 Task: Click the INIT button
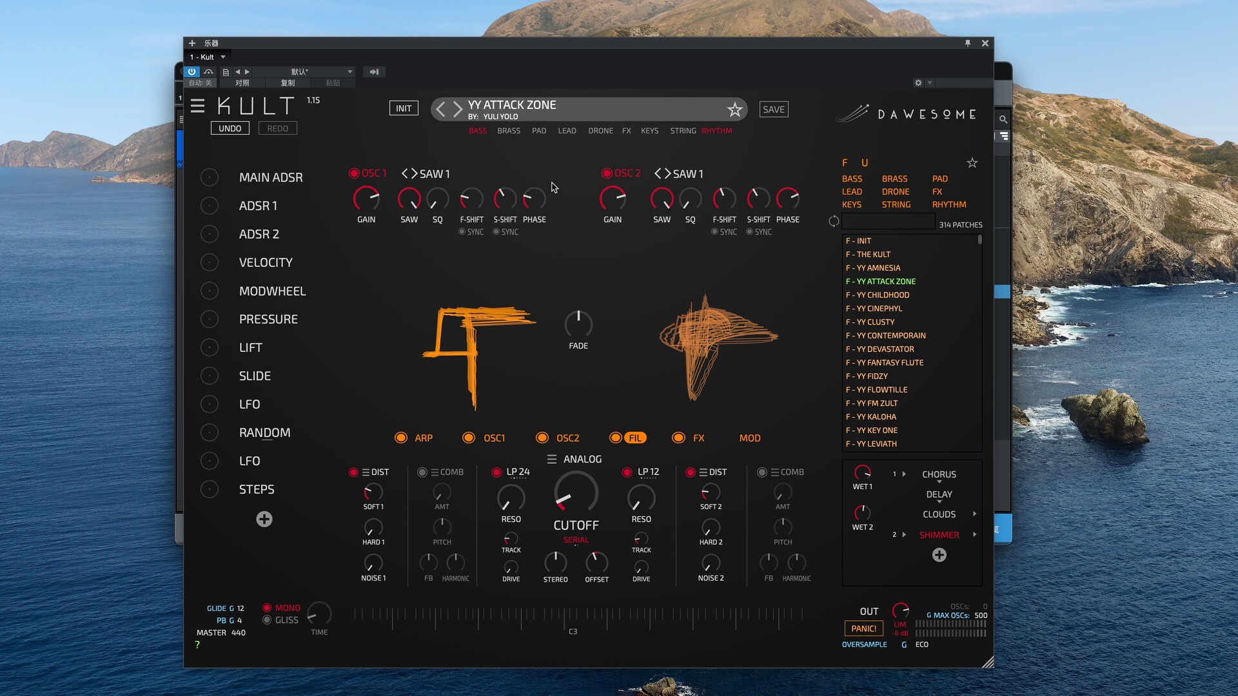[404, 108]
